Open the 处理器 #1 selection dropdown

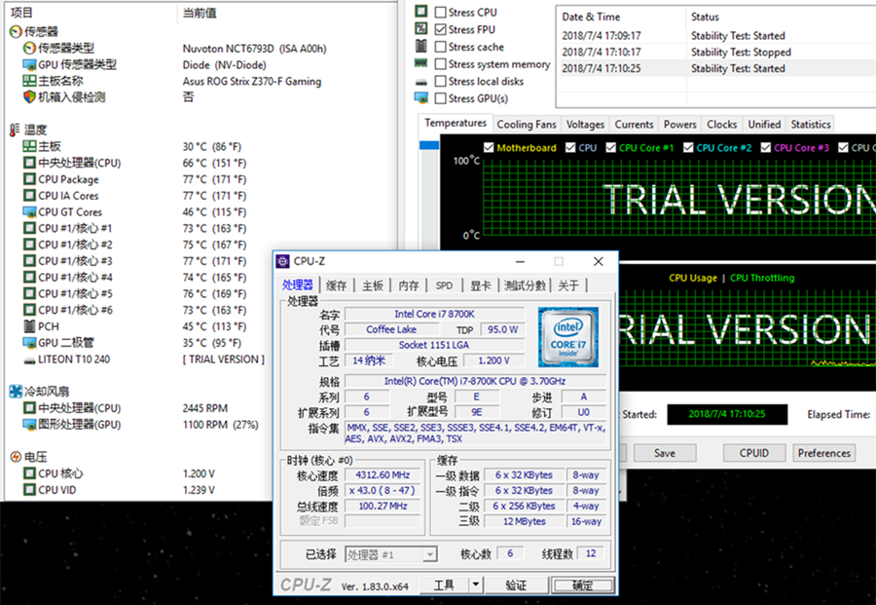point(429,554)
